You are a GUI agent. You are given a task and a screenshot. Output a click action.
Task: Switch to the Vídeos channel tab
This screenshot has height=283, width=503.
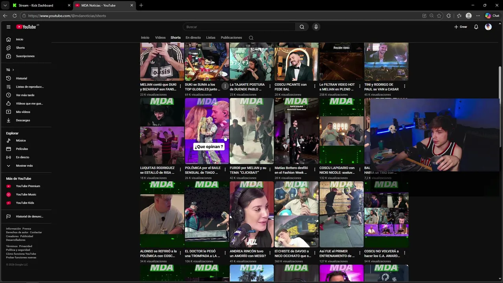(160, 38)
